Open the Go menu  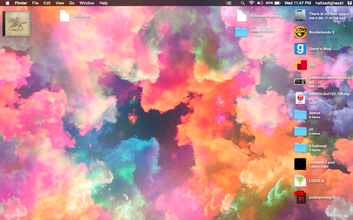click(x=72, y=3)
